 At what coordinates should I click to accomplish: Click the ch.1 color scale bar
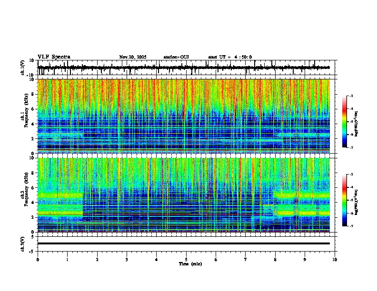coord(345,122)
